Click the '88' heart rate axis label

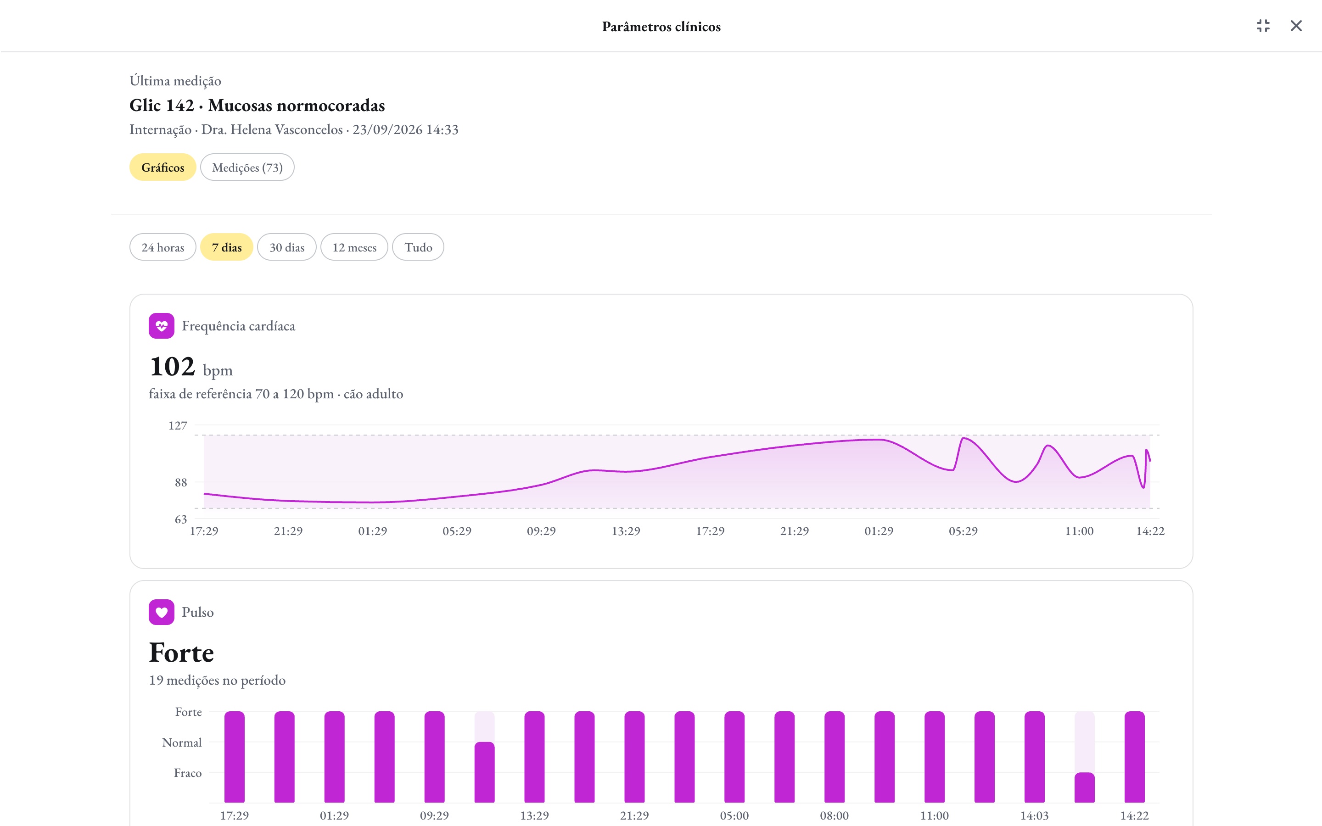(x=181, y=482)
